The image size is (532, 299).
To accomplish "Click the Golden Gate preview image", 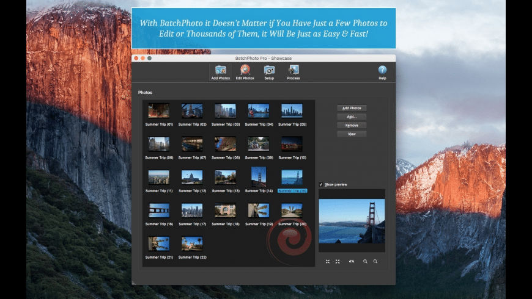I will click(x=352, y=221).
